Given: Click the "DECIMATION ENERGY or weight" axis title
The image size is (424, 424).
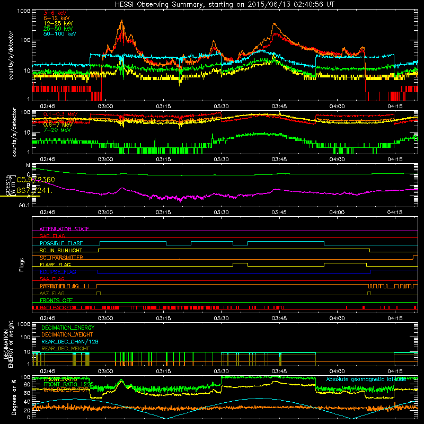Looking at the screenshot, I should [x=8, y=344].
